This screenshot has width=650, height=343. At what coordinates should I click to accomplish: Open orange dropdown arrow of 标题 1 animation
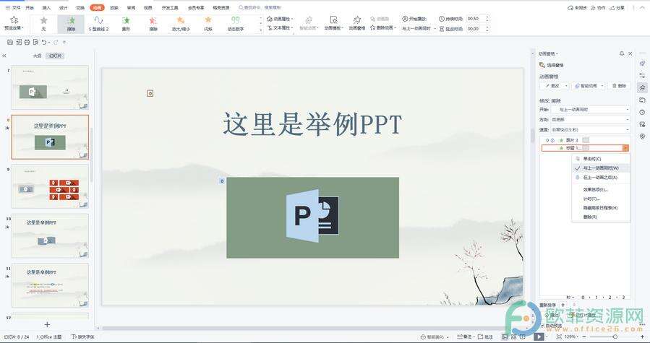(625, 148)
